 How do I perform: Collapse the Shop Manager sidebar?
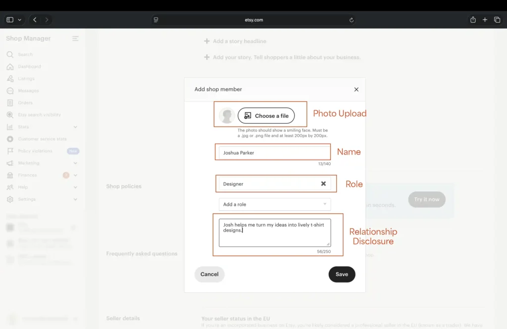point(75,38)
